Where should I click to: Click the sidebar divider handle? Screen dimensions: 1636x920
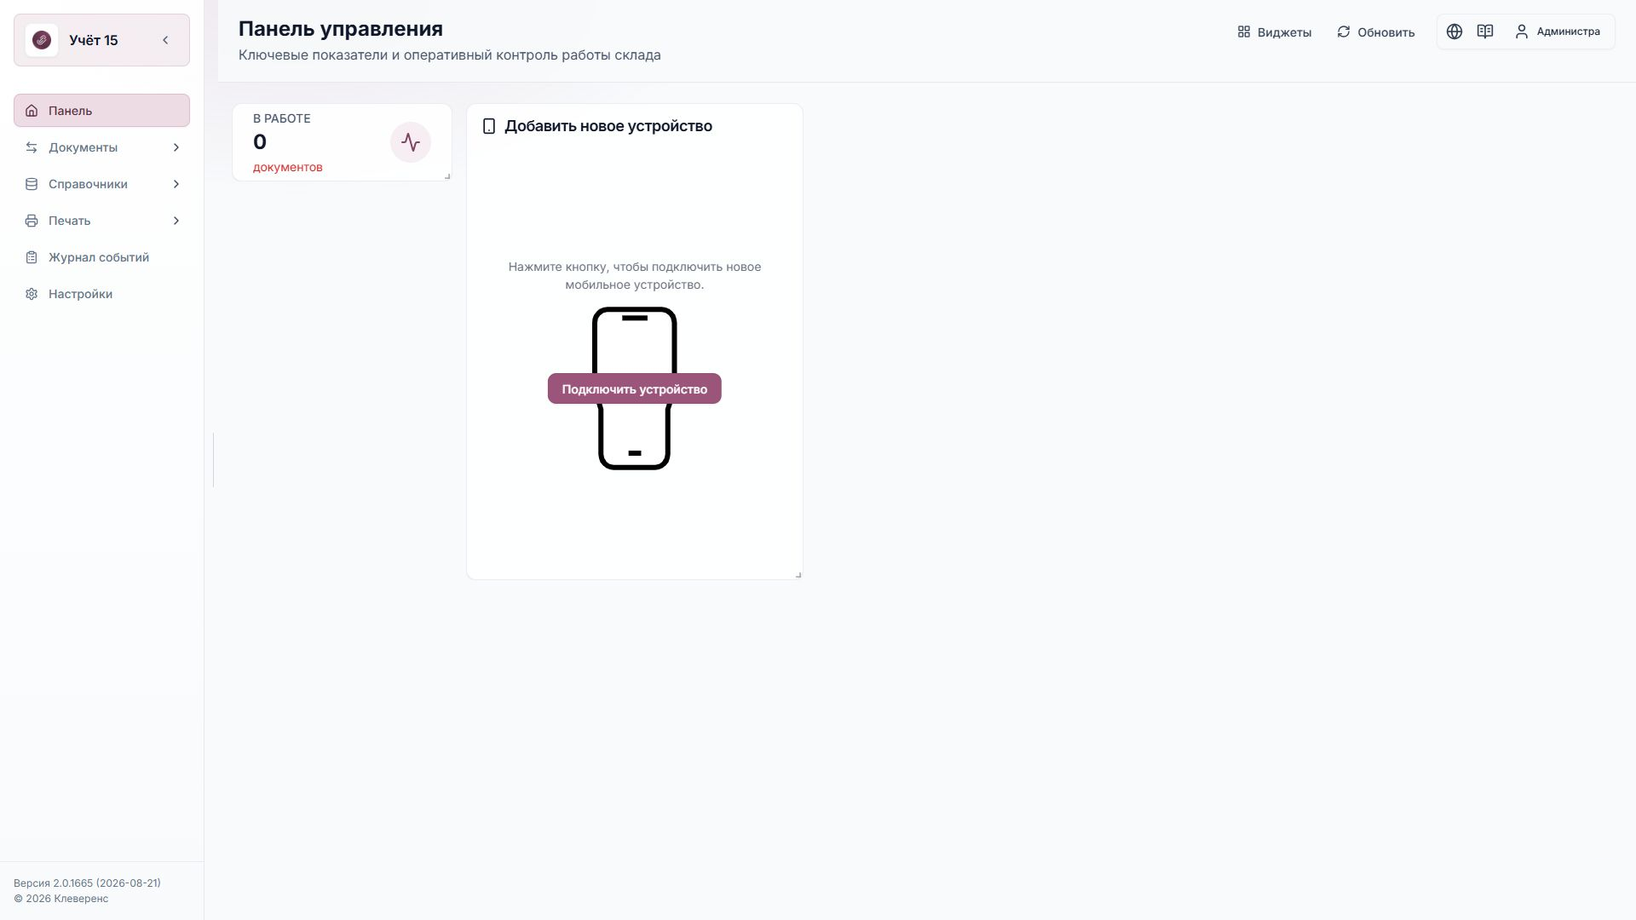[x=213, y=460]
